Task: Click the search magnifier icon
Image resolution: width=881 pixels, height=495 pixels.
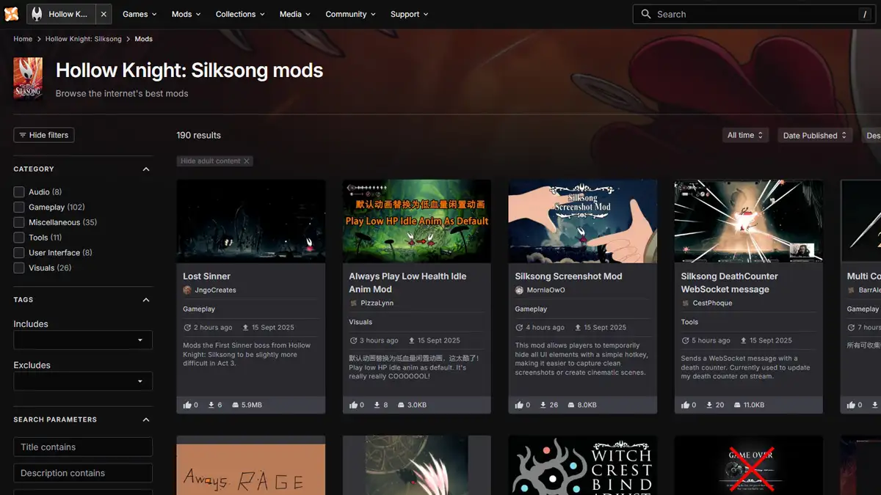Action: coord(646,14)
